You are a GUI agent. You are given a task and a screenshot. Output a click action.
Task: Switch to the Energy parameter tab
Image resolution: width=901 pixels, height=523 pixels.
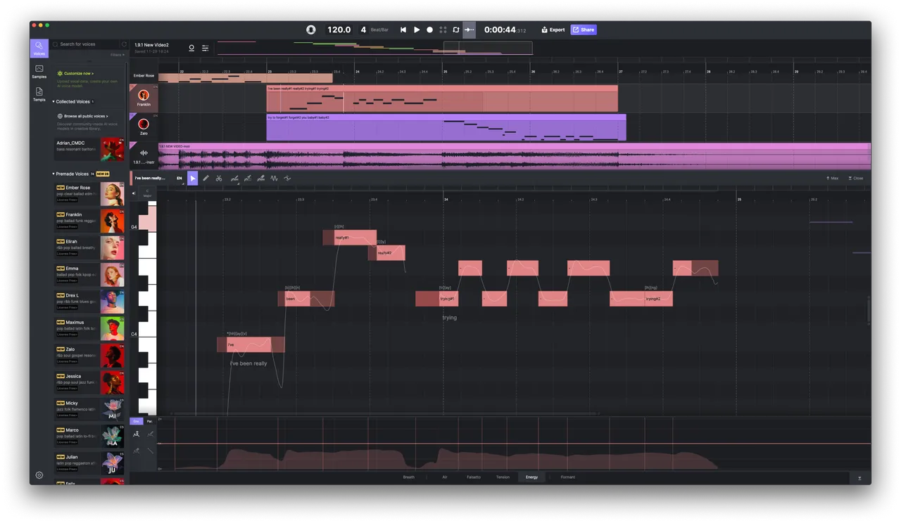531,477
